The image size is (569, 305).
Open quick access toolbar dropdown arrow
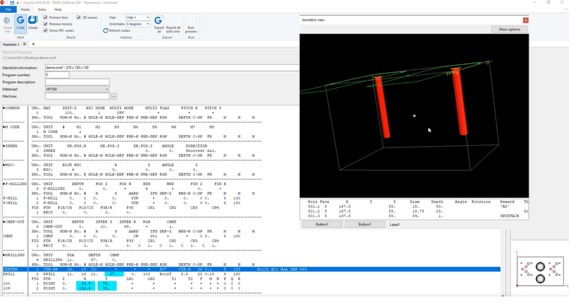17,3
